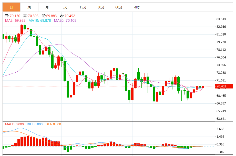Click the low price 低:69.883 value

pyautogui.click(x=49, y=16)
